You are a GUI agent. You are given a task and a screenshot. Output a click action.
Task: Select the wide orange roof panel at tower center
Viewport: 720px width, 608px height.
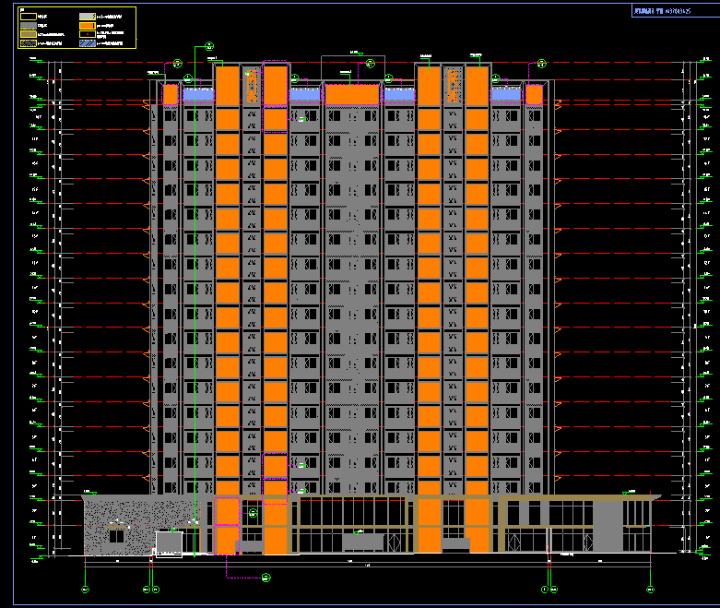352,94
